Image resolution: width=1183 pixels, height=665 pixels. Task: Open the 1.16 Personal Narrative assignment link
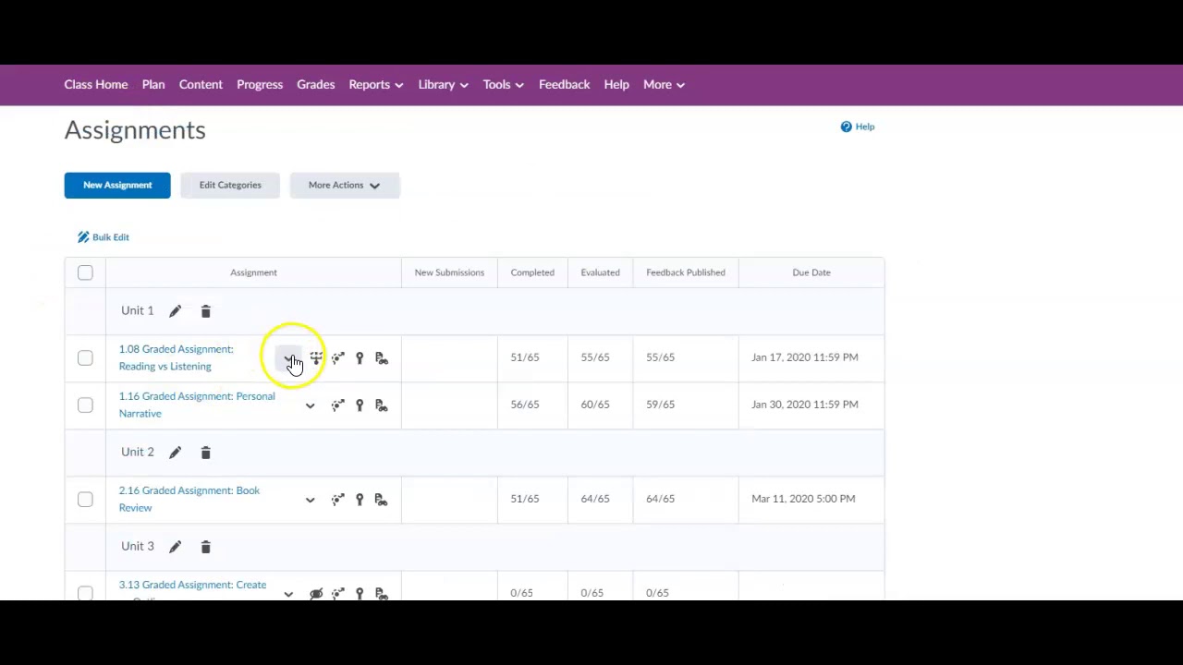tap(197, 405)
